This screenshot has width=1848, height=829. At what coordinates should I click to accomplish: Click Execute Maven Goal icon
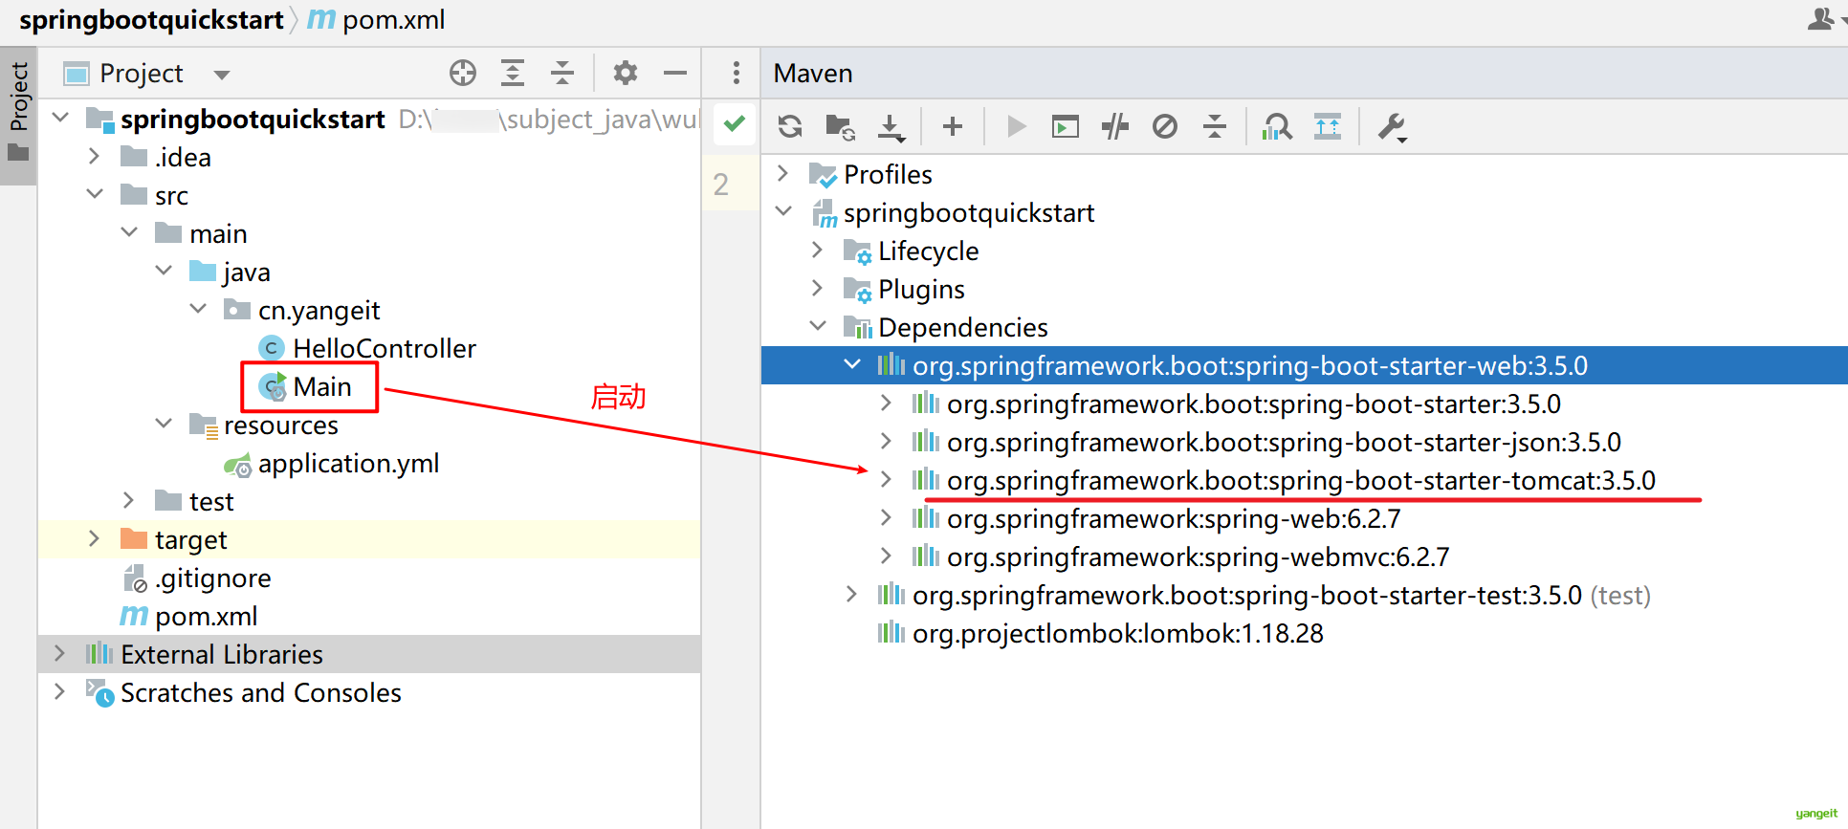pyautogui.click(x=1066, y=126)
